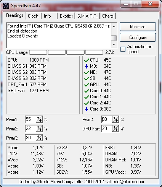Click the 'NB: 1,38V' voltage reading
Screen dimensions: 162x187
(x=123, y=166)
